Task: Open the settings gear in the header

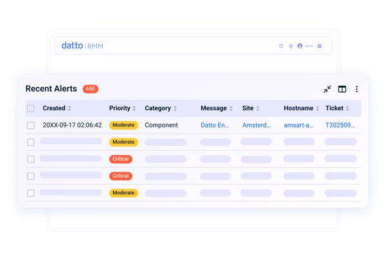Action: [x=291, y=46]
